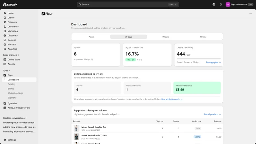Select the All time tab
The width and height of the screenshot is (256, 144).
(203, 37)
